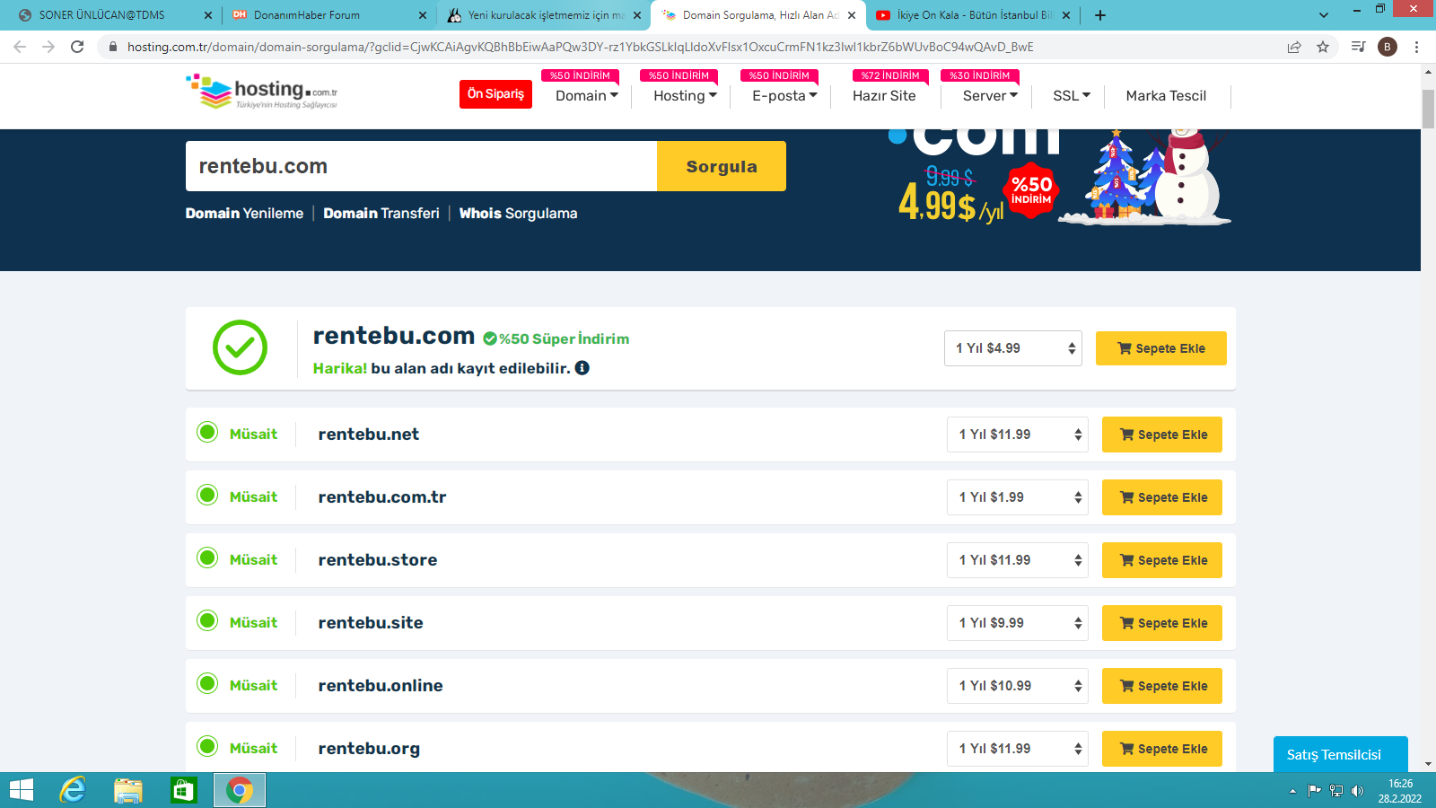Go back to the previous page
1436x808 pixels.
point(20,47)
